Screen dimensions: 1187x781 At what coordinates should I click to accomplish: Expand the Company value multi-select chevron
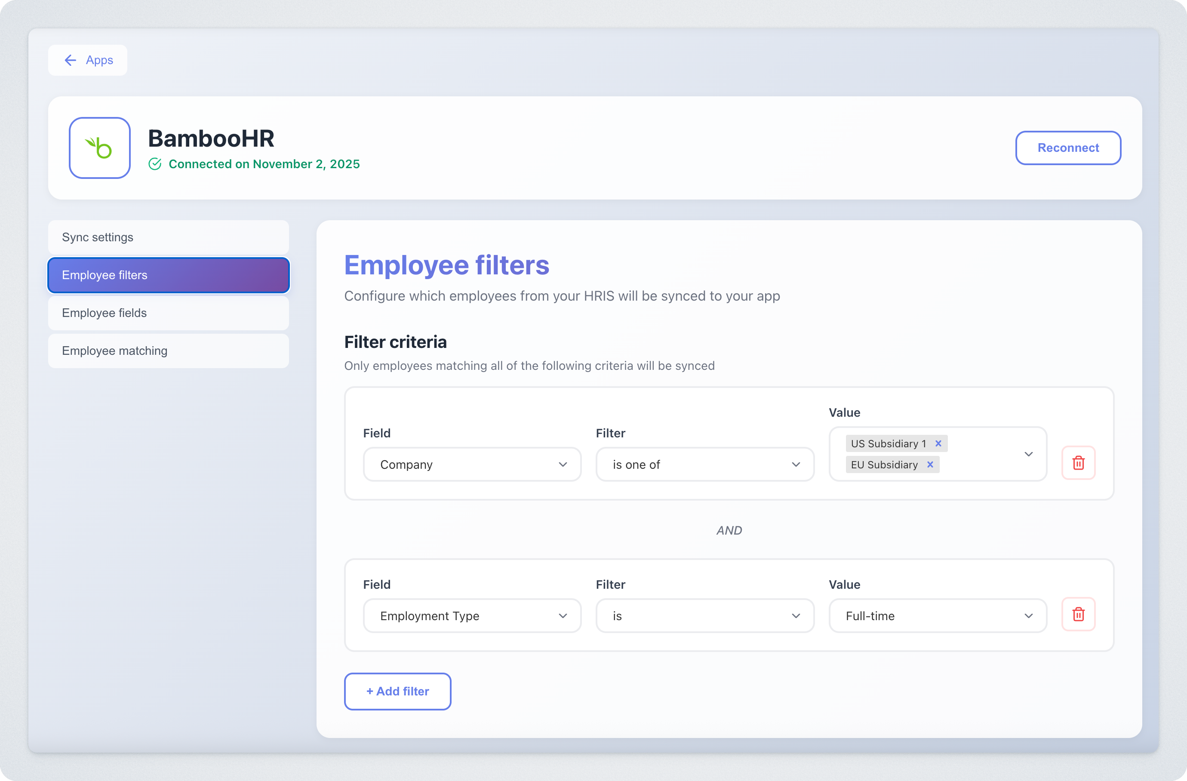(1028, 454)
